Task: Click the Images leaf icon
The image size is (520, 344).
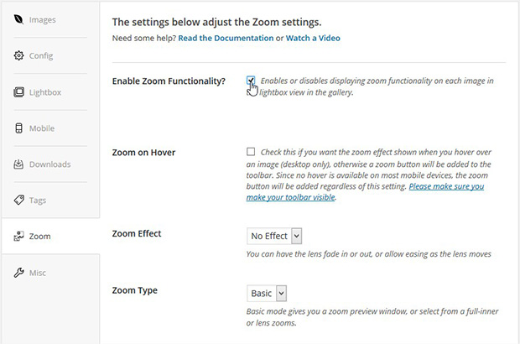Action: (x=18, y=19)
